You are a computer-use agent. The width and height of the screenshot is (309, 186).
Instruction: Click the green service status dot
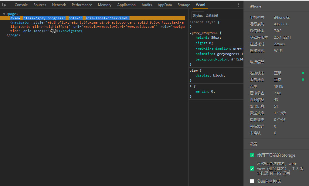point(303,80)
